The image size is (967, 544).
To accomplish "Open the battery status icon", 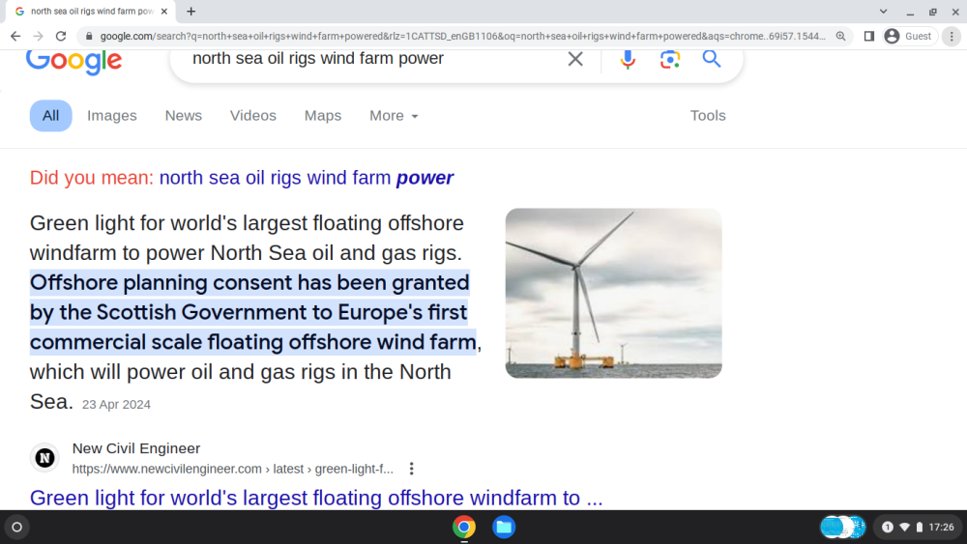I will (x=920, y=527).
